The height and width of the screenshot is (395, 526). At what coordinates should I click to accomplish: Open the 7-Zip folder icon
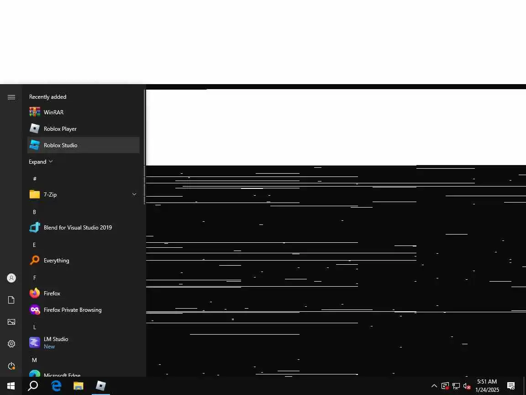[35, 194]
